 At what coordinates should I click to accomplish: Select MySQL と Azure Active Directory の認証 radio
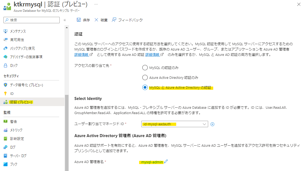(x=145, y=87)
